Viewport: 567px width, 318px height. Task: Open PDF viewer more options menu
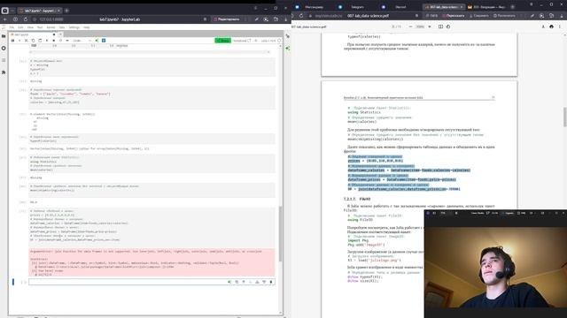559,26
